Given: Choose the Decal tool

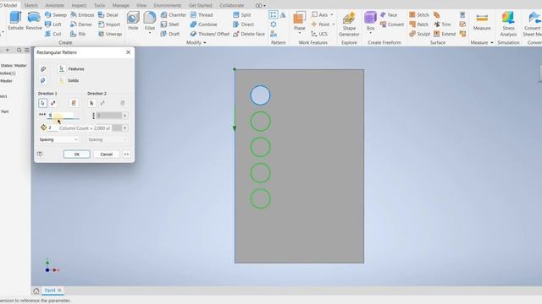Looking at the screenshot, I should point(108,15).
